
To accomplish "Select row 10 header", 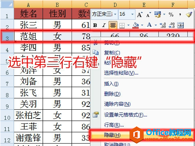I will 7,115.
